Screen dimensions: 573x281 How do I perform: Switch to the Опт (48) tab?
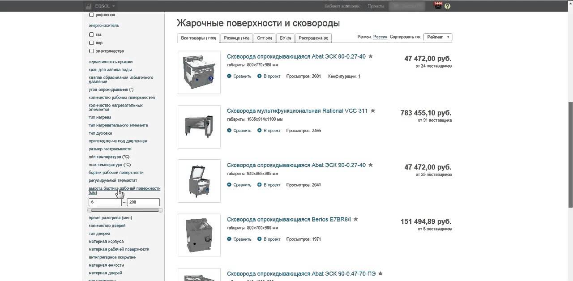pyautogui.click(x=264, y=38)
